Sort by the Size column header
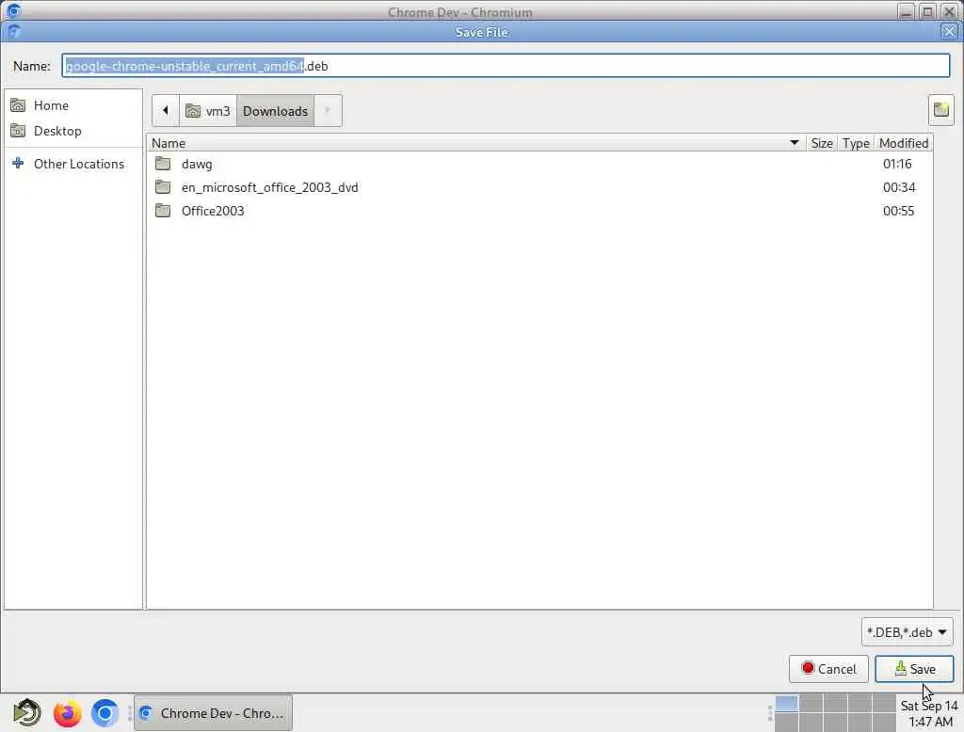The height and width of the screenshot is (732, 964). click(x=821, y=143)
